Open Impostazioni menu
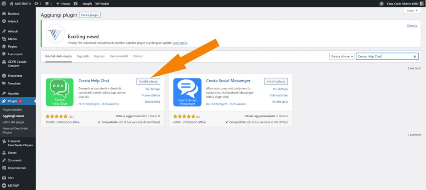This screenshot has width=426, height=190. (17, 168)
